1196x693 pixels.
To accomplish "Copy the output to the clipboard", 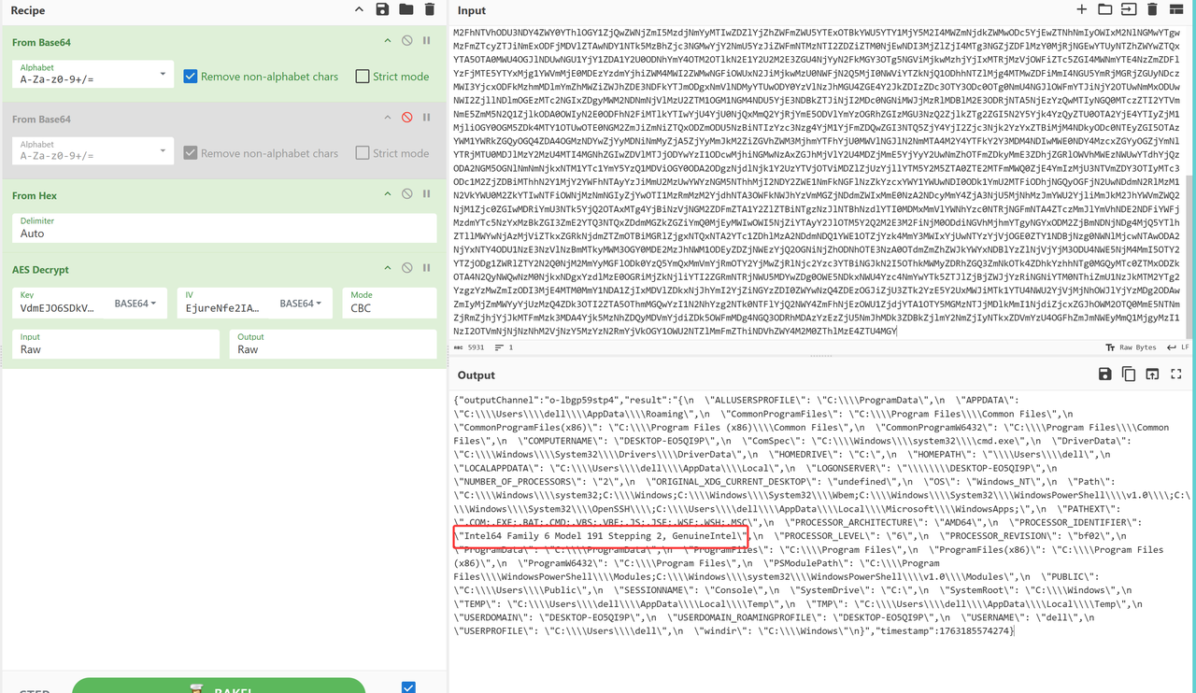I will click(x=1129, y=375).
